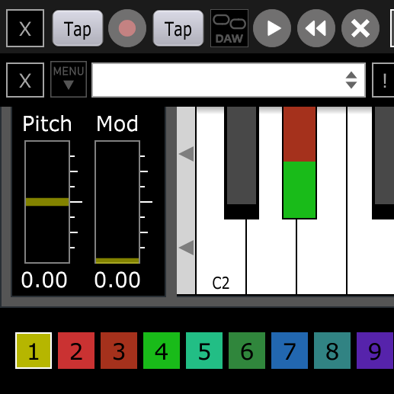Click the Pitch wheel slider
394x394 pixels.
point(47,202)
